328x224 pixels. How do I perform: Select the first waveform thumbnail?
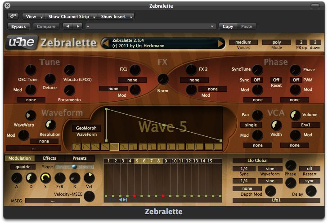pos(76,147)
